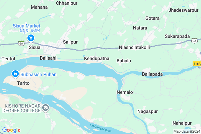
Task: Select the Jhadeswarpur town label
Action: (183, 10)
